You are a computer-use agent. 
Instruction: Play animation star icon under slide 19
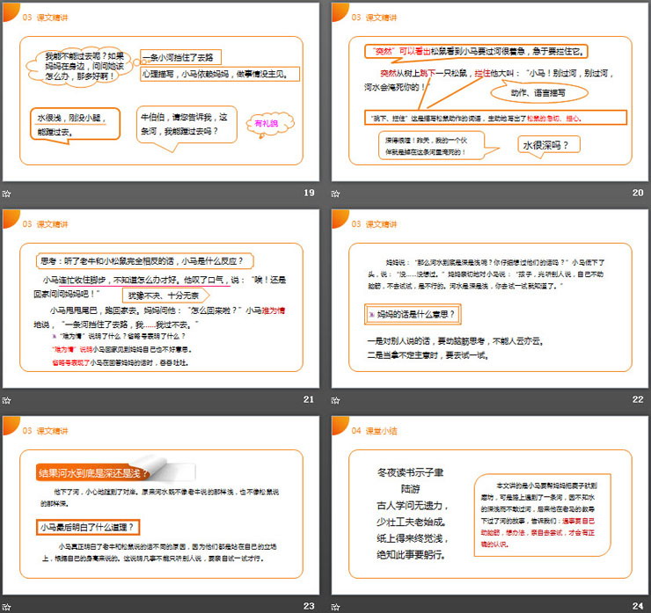pyautogui.click(x=6, y=193)
